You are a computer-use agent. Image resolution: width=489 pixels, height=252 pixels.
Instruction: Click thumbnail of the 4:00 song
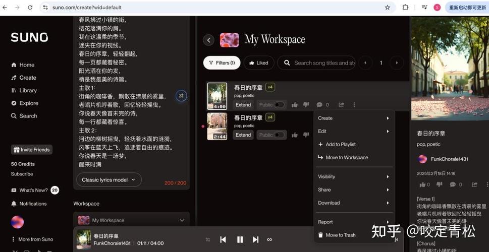click(217, 96)
